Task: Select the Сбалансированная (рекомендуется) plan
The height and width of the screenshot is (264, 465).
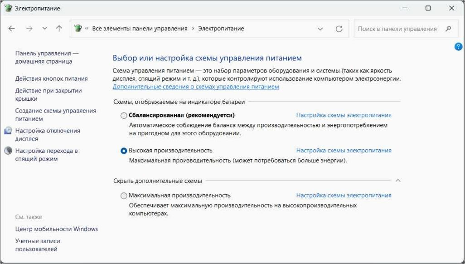Action: point(124,116)
